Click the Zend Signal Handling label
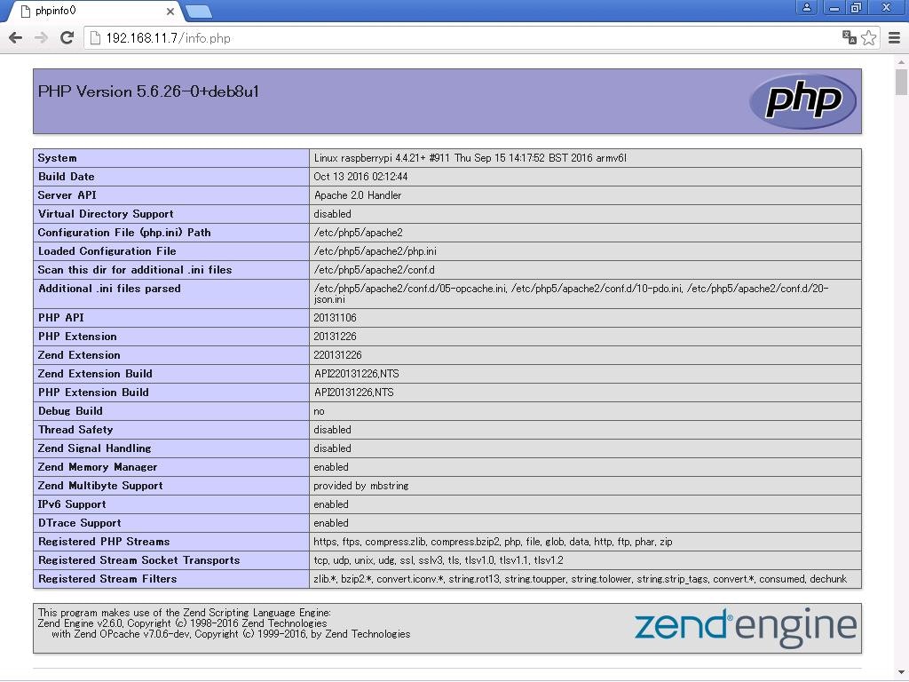The image size is (909, 682). click(94, 448)
